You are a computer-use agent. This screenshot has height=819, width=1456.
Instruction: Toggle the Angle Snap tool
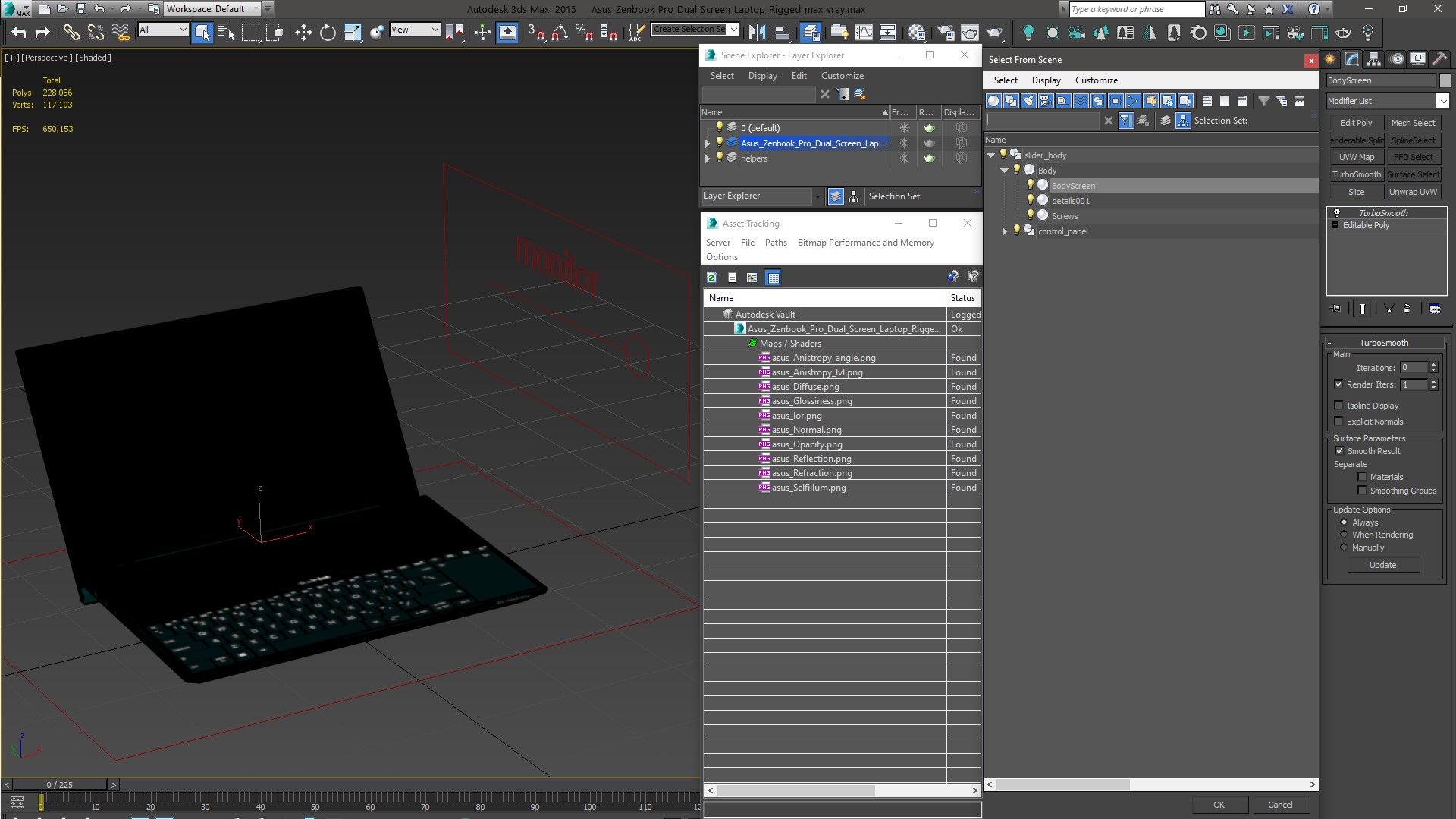coord(560,32)
